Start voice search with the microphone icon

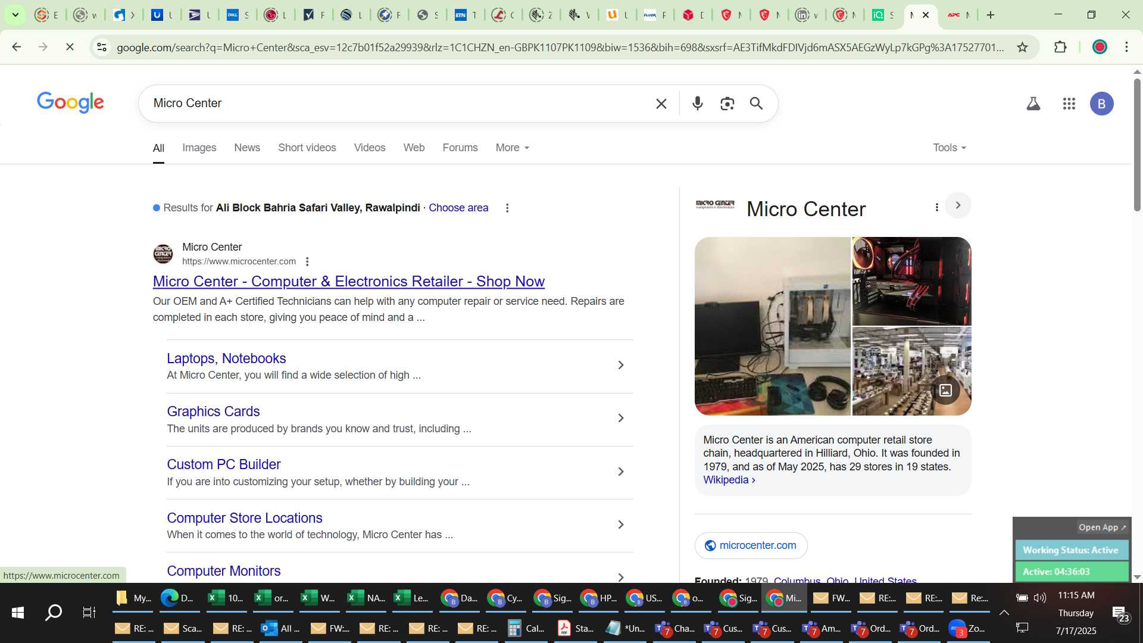click(698, 104)
